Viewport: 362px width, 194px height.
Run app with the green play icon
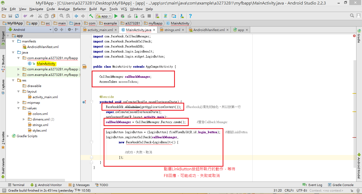pos(116,16)
